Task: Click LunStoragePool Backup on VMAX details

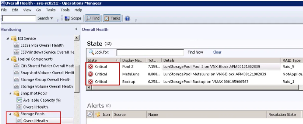Action: click(x=206, y=82)
